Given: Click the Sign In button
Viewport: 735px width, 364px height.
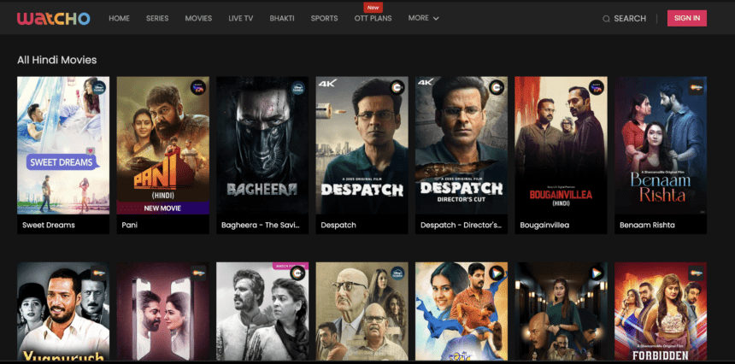Looking at the screenshot, I should 687,18.
